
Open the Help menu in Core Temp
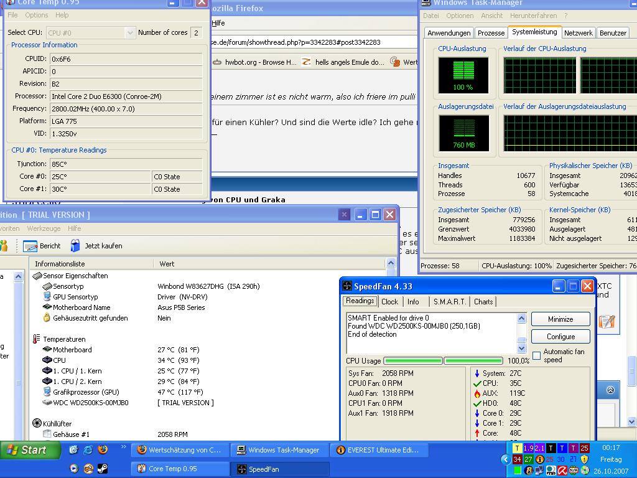point(62,15)
